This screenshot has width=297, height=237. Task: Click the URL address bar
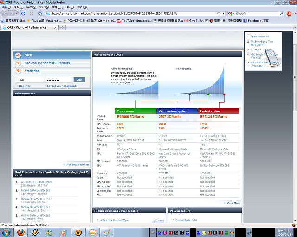134,13
